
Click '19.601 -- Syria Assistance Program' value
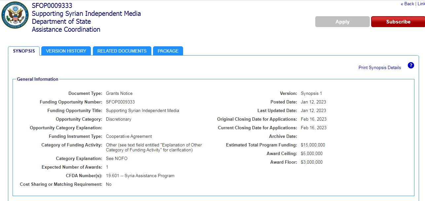tap(140, 176)
